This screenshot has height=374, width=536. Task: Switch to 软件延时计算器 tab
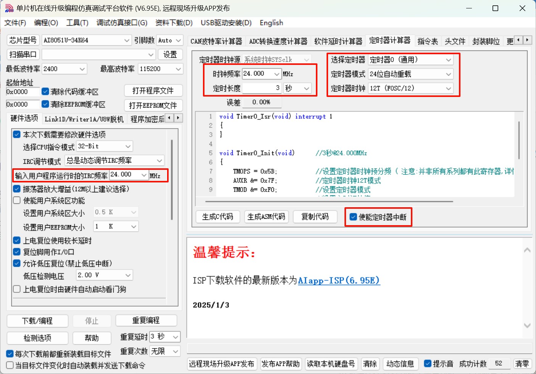pos(338,41)
